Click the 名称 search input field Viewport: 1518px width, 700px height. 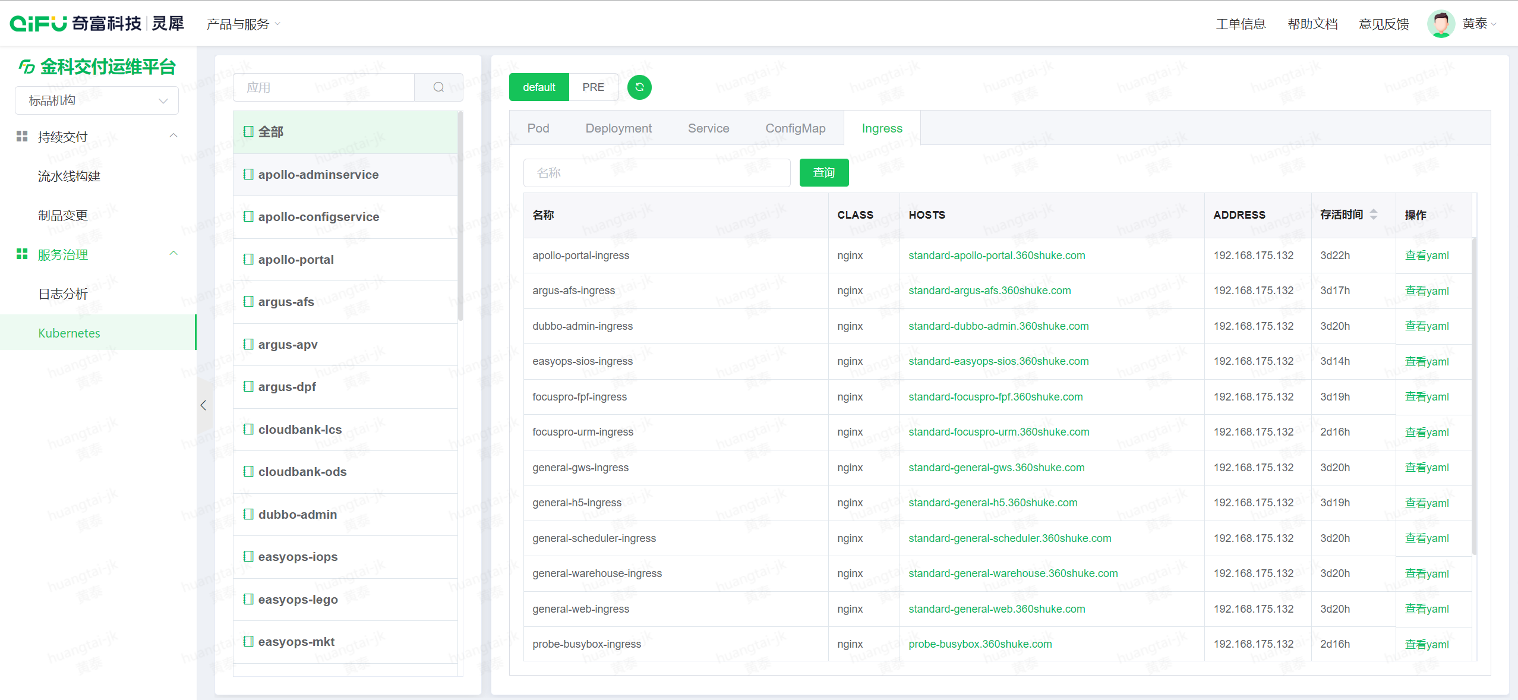657,173
